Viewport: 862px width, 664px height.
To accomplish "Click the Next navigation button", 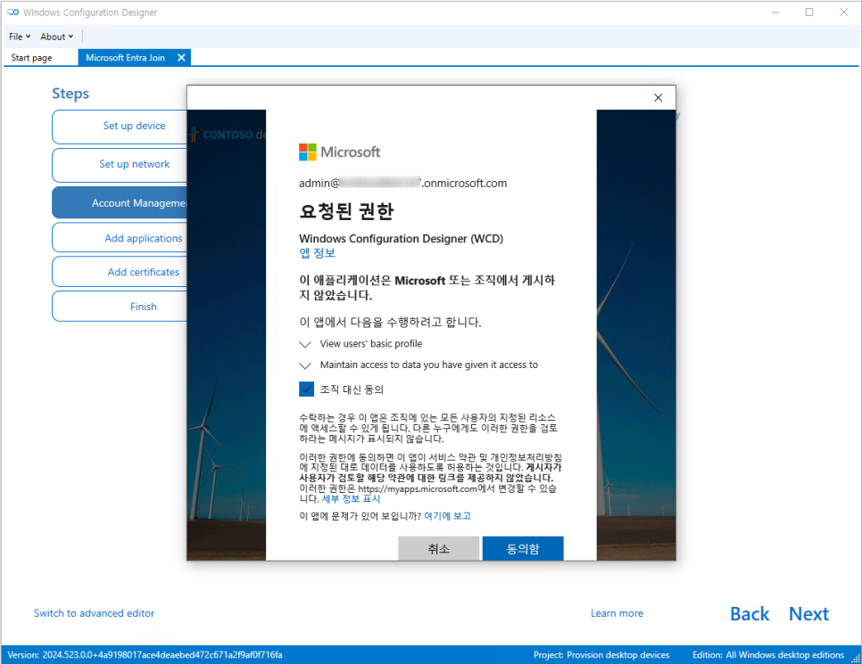I will coord(808,614).
